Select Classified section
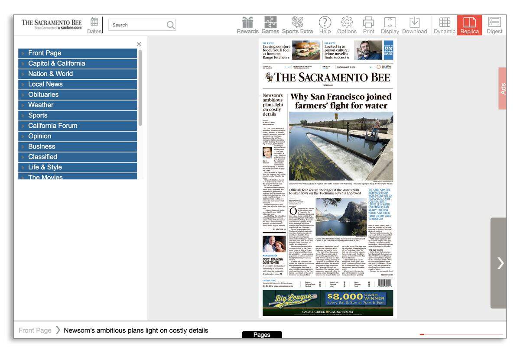 tap(78, 157)
